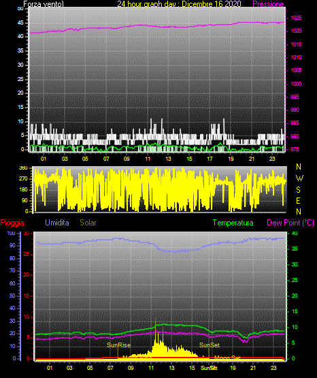Click the "S" compass direction letter
The width and height of the screenshot is (317, 378).
[x=298, y=190]
